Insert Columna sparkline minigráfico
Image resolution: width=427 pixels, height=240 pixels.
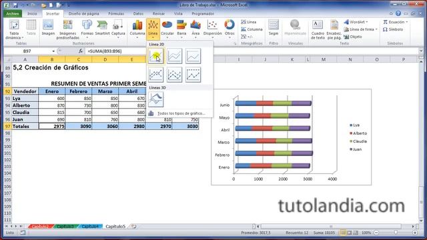pos(252,29)
